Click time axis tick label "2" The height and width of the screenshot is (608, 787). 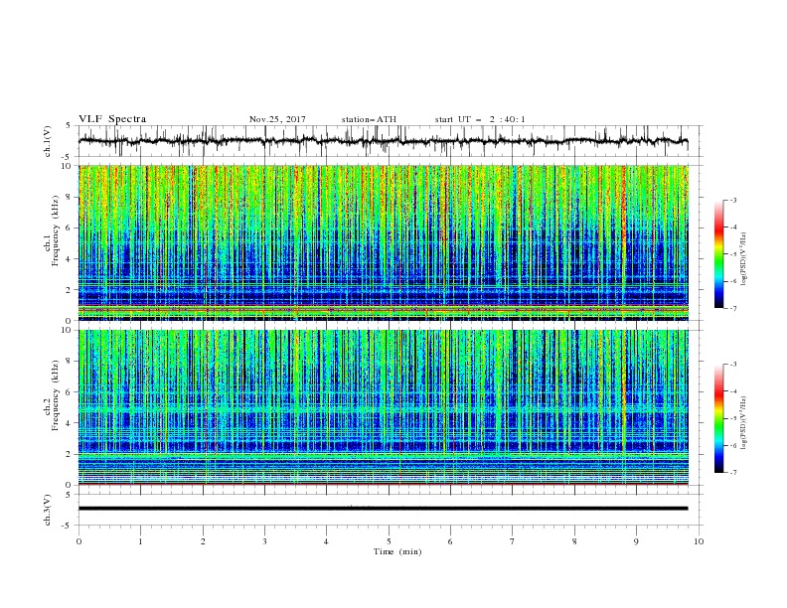(203, 541)
